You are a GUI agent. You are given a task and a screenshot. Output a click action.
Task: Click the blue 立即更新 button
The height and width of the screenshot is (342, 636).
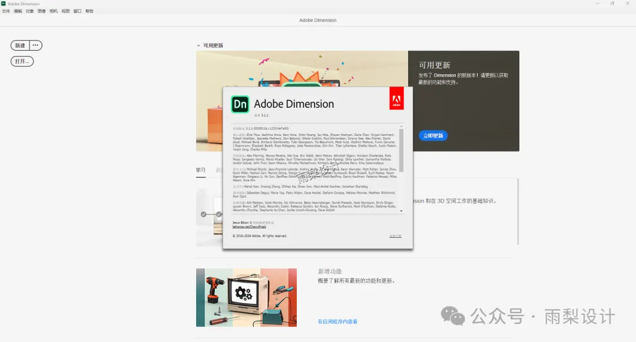[x=433, y=135]
